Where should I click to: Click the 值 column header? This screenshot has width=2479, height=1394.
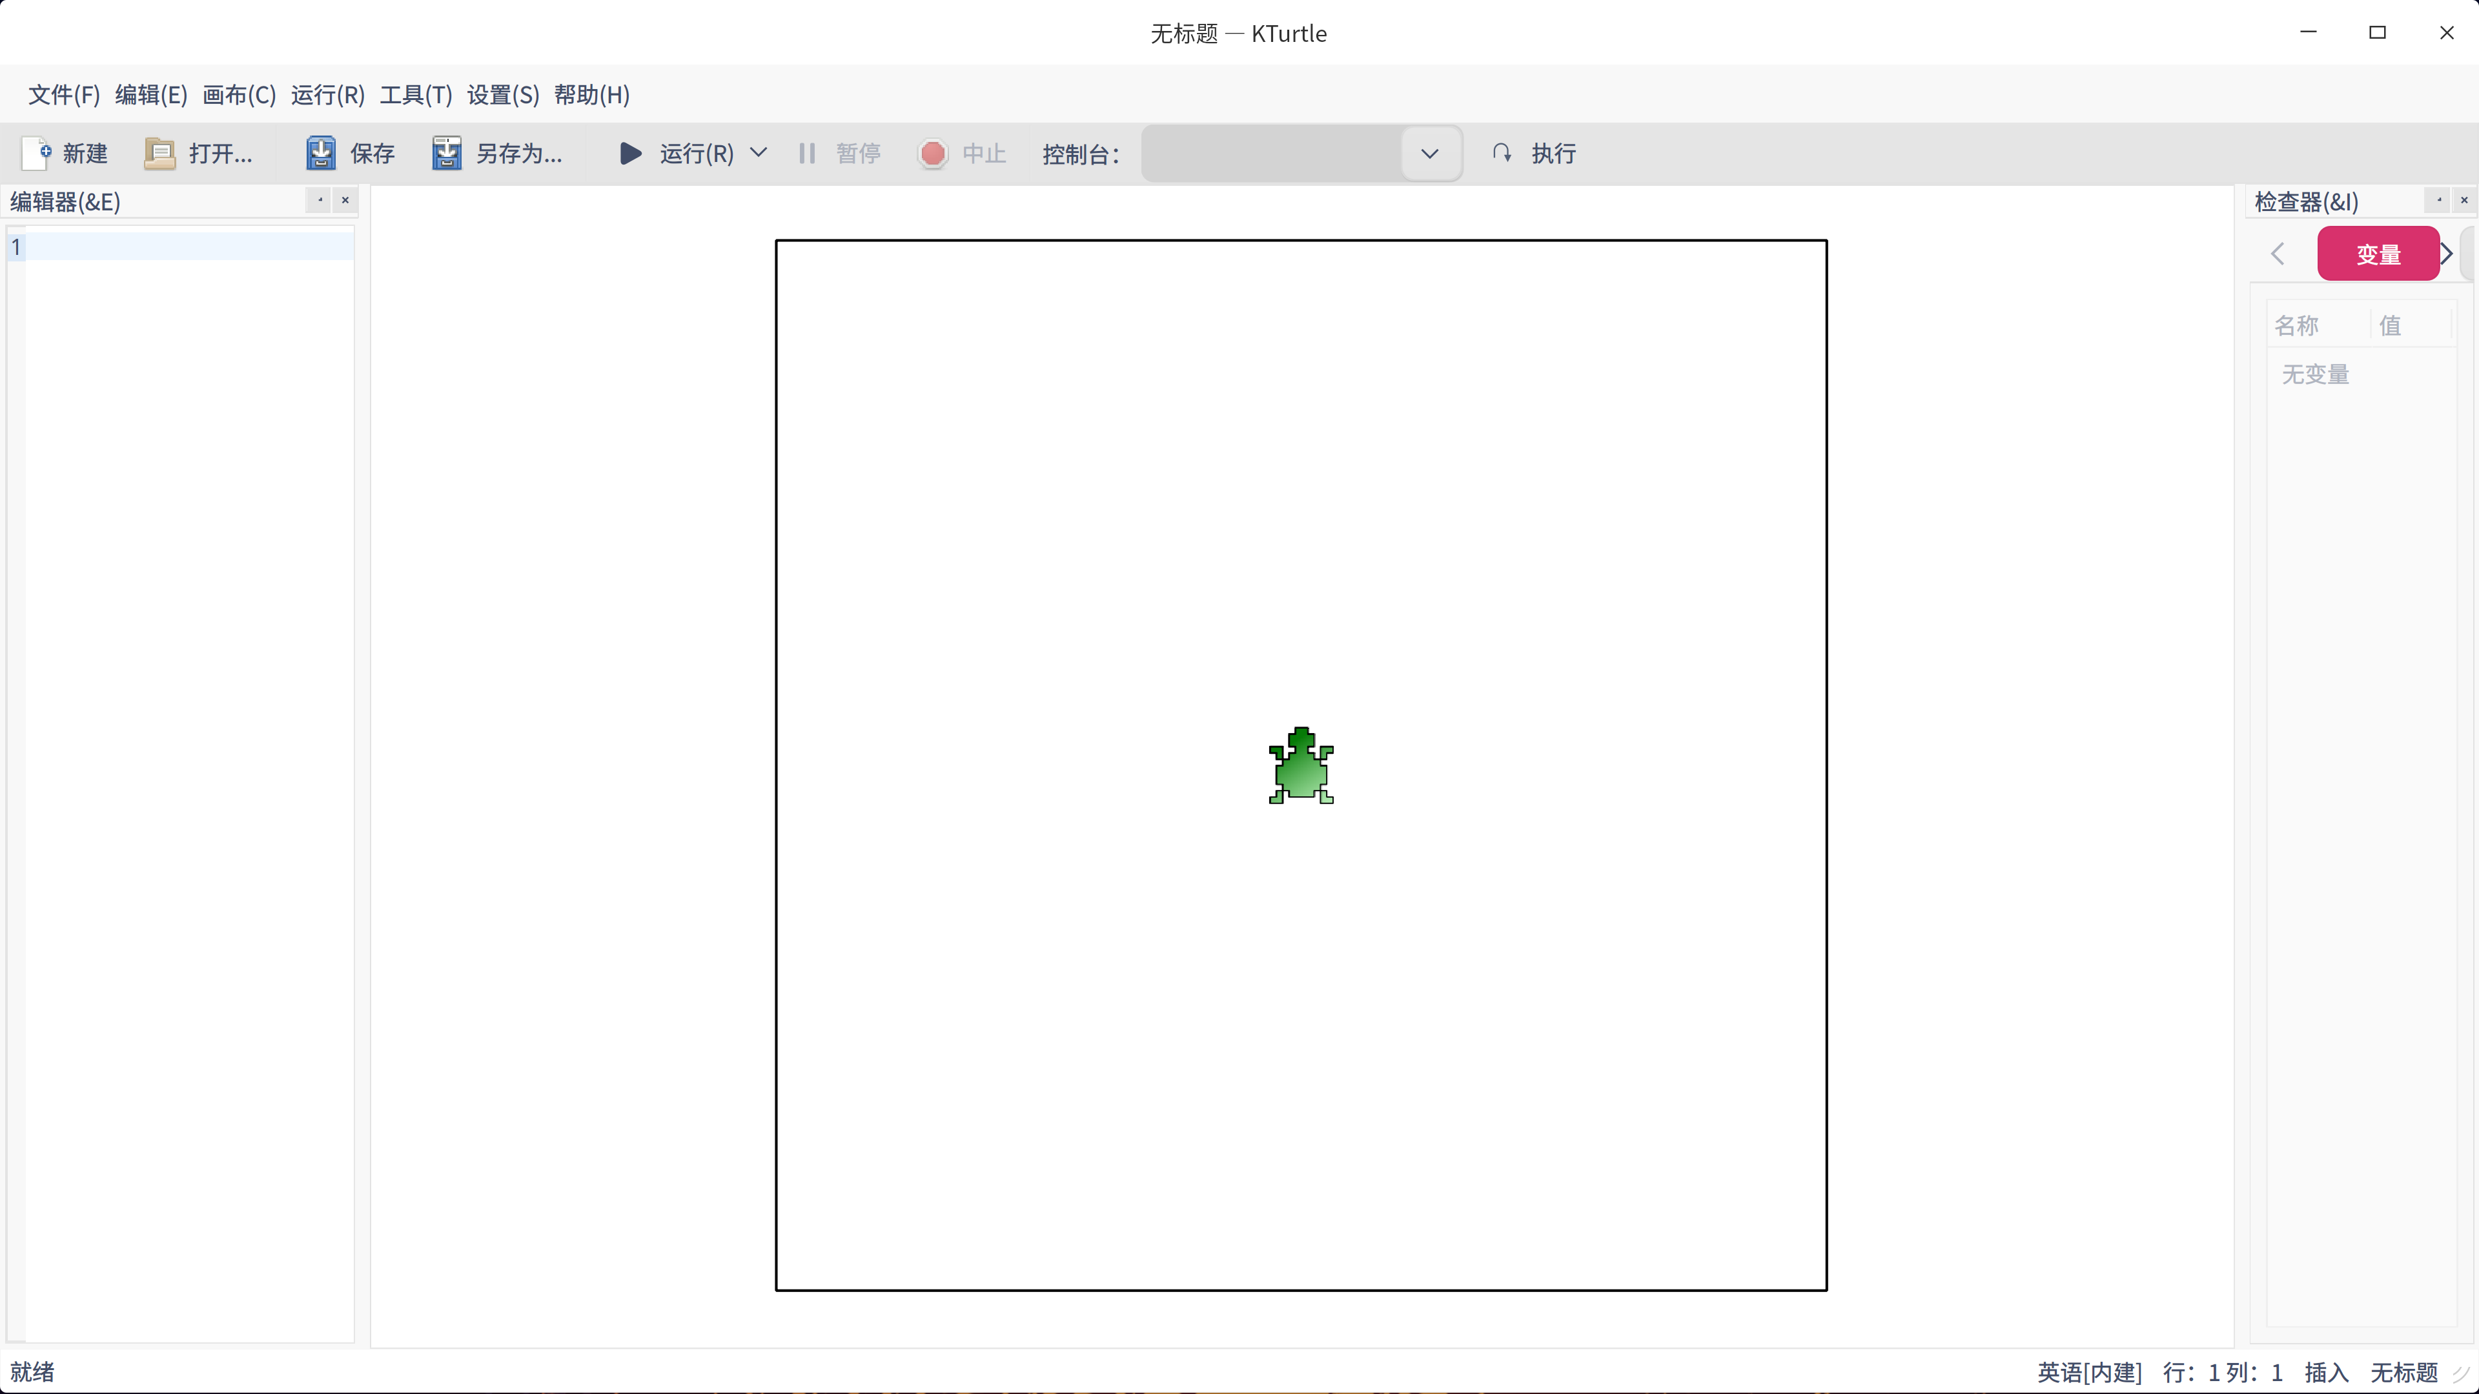click(2410, 325)
